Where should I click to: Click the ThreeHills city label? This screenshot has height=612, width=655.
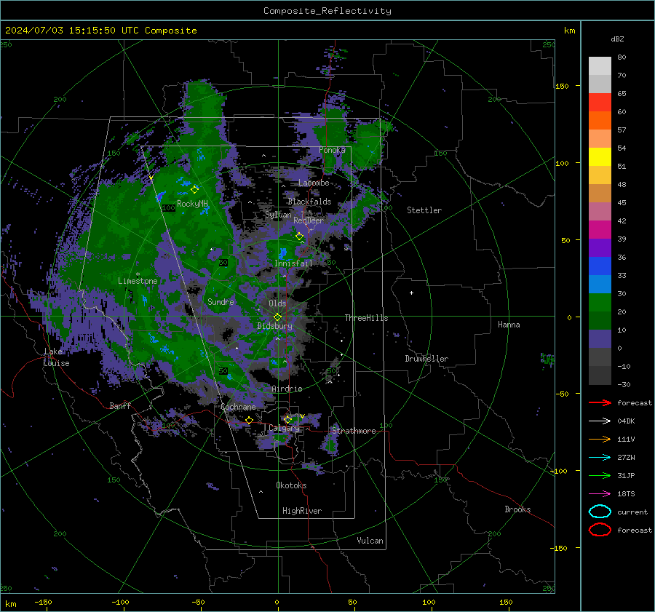point(366,318)
